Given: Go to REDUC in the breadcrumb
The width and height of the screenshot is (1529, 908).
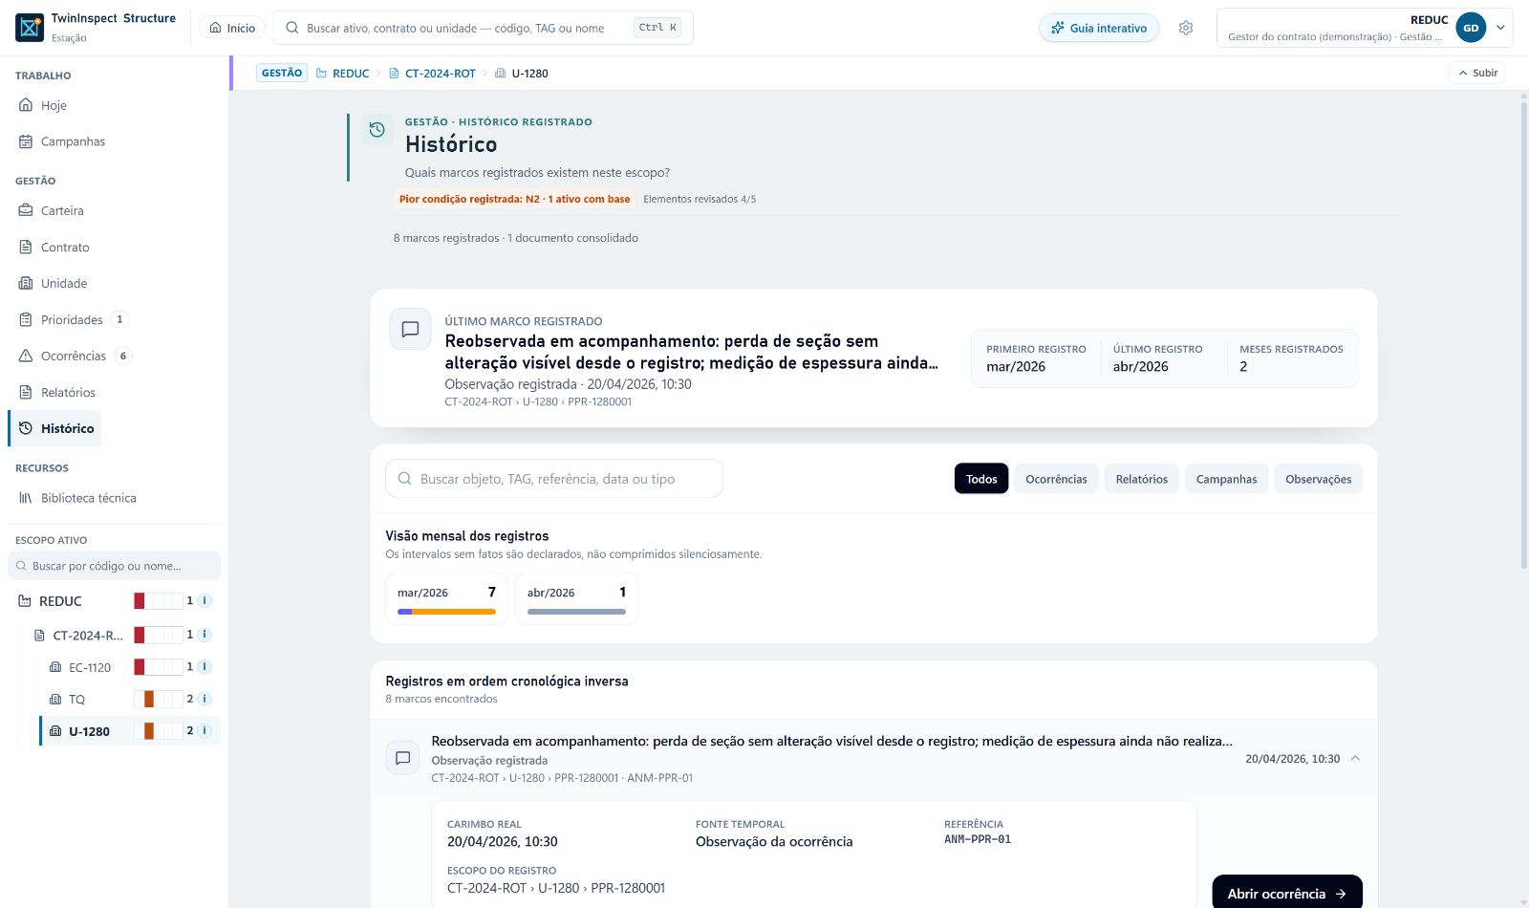Looking at the screenshot, I should 343,73.
